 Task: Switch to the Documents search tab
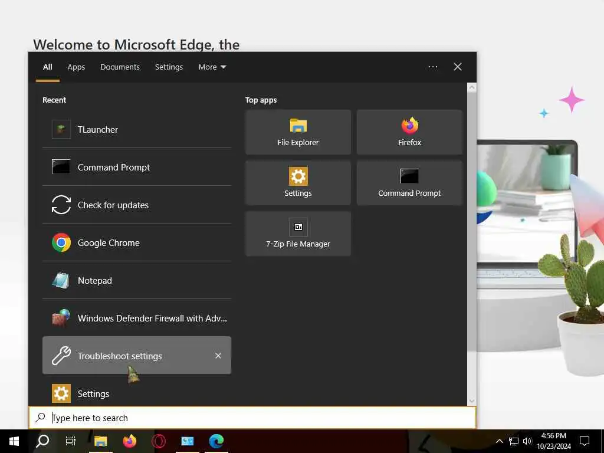click(120, 67)
